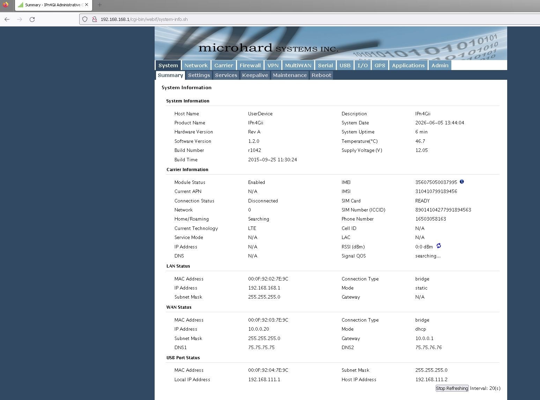
Task: Click the Signal QOS searching... value
Action: coord(428,256)
